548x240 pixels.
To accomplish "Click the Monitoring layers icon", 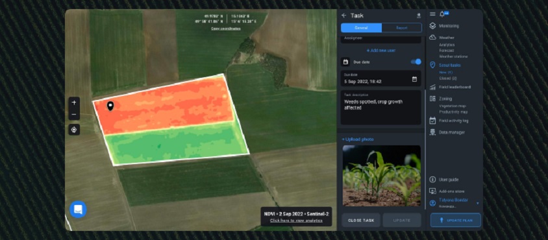I will pos(432,26).
